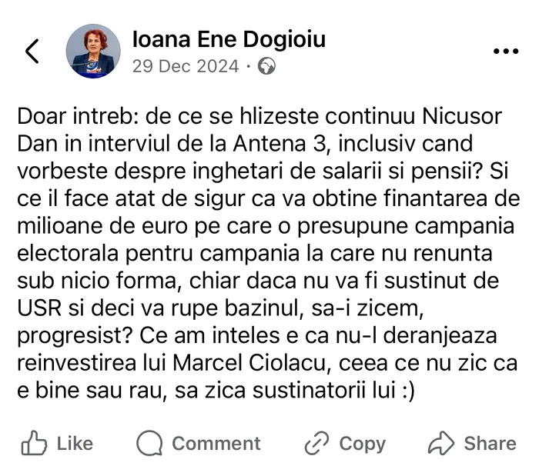
Task: Open the three-dot post options menu
Action: tap(506, 52)
